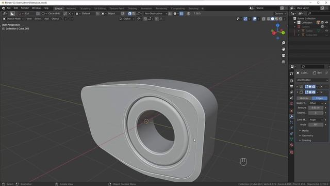Open the World properties tab icon
The width and height of the screenshot is (330, 186).
coord(291,103)
